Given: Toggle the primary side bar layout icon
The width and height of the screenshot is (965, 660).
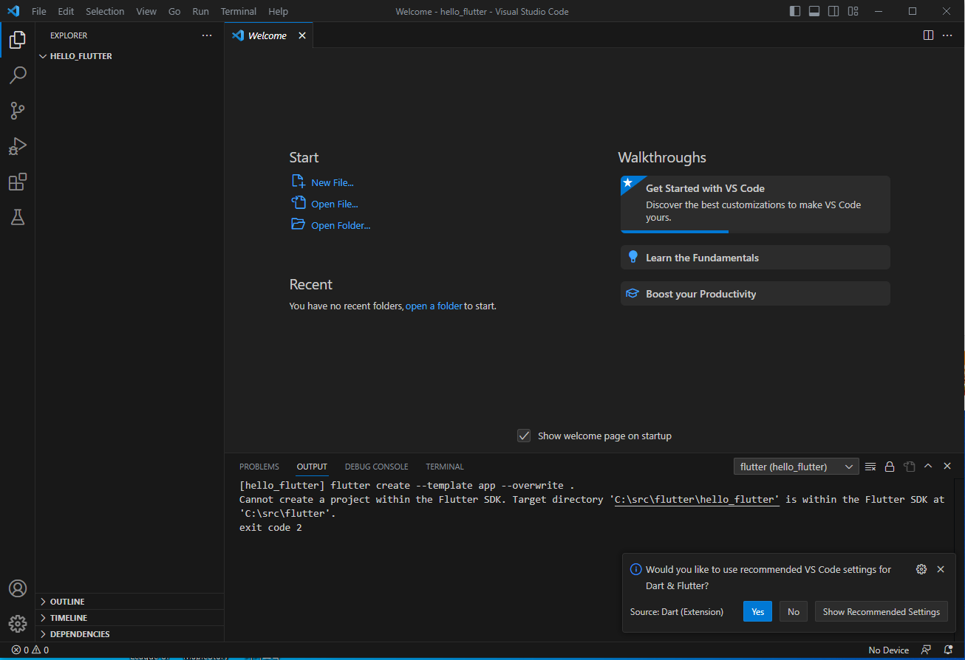Looking at the screenshot, I should pos(795,11).
